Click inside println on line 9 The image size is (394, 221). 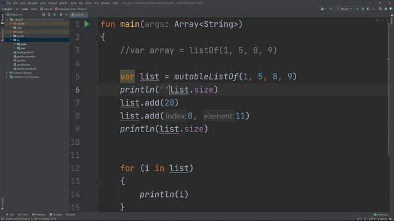tap(137, 129)
